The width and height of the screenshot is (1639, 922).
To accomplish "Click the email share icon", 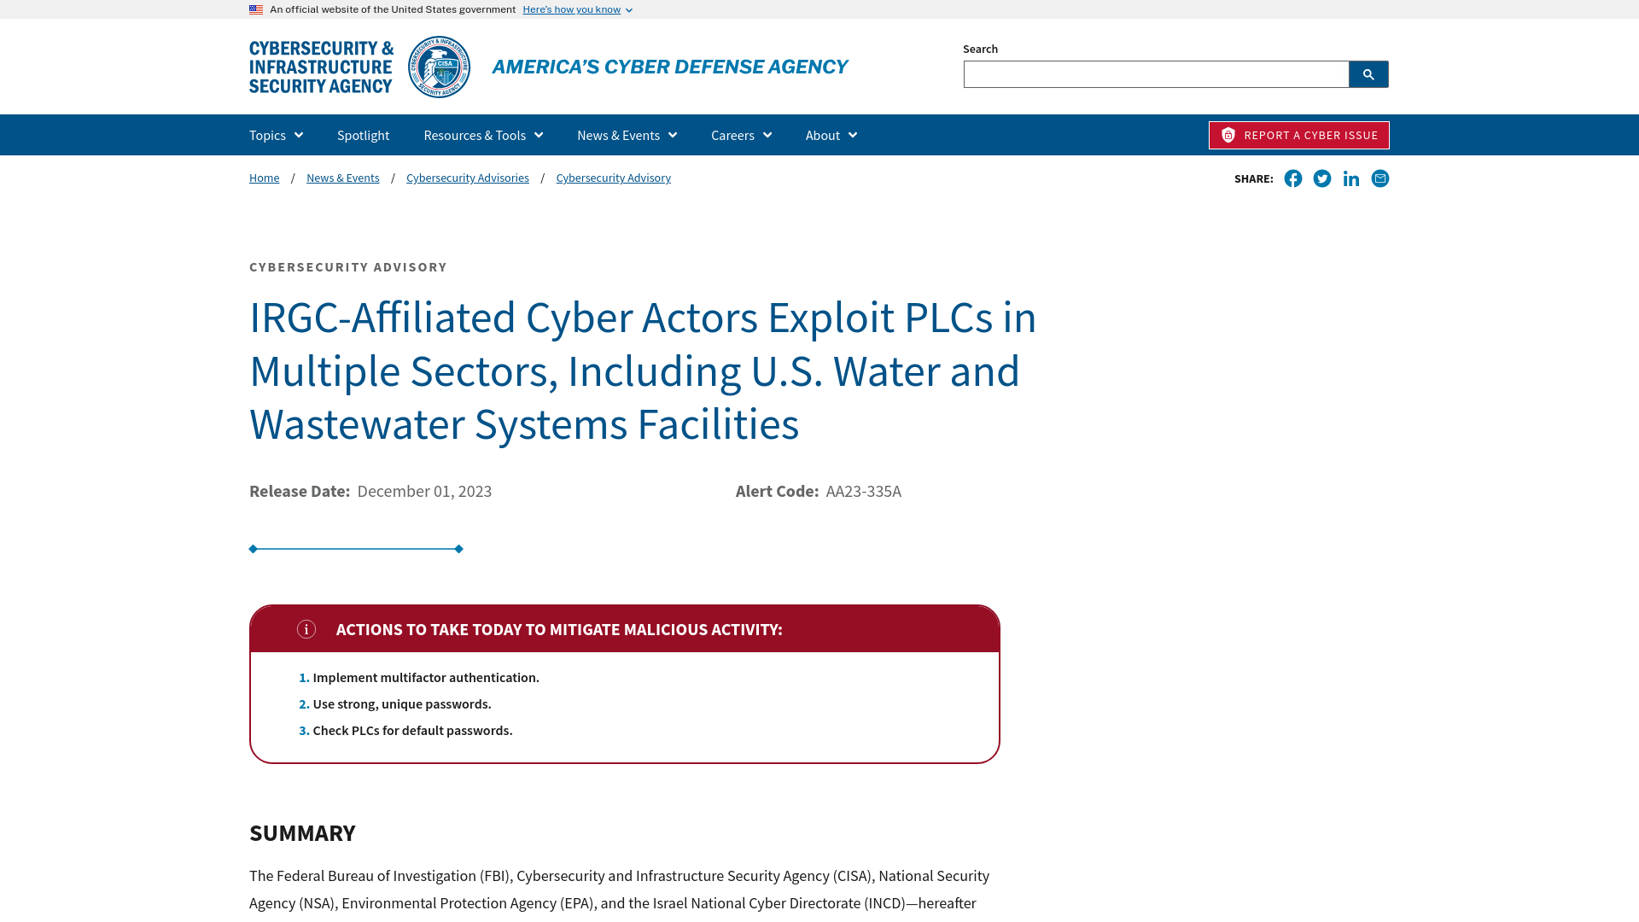I will [1379, 178].
